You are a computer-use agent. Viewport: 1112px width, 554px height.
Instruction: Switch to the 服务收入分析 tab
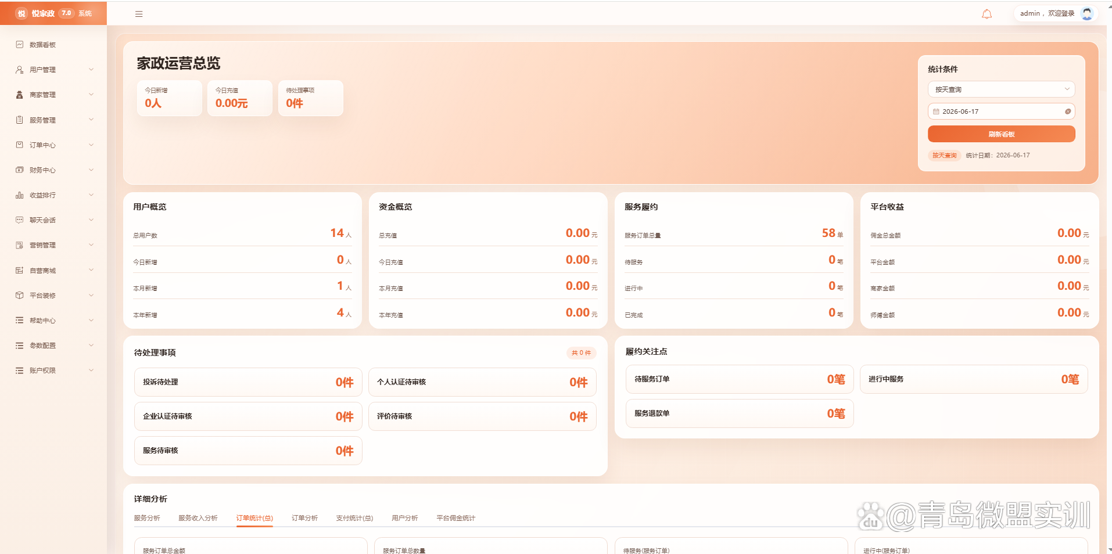[198, 518]
